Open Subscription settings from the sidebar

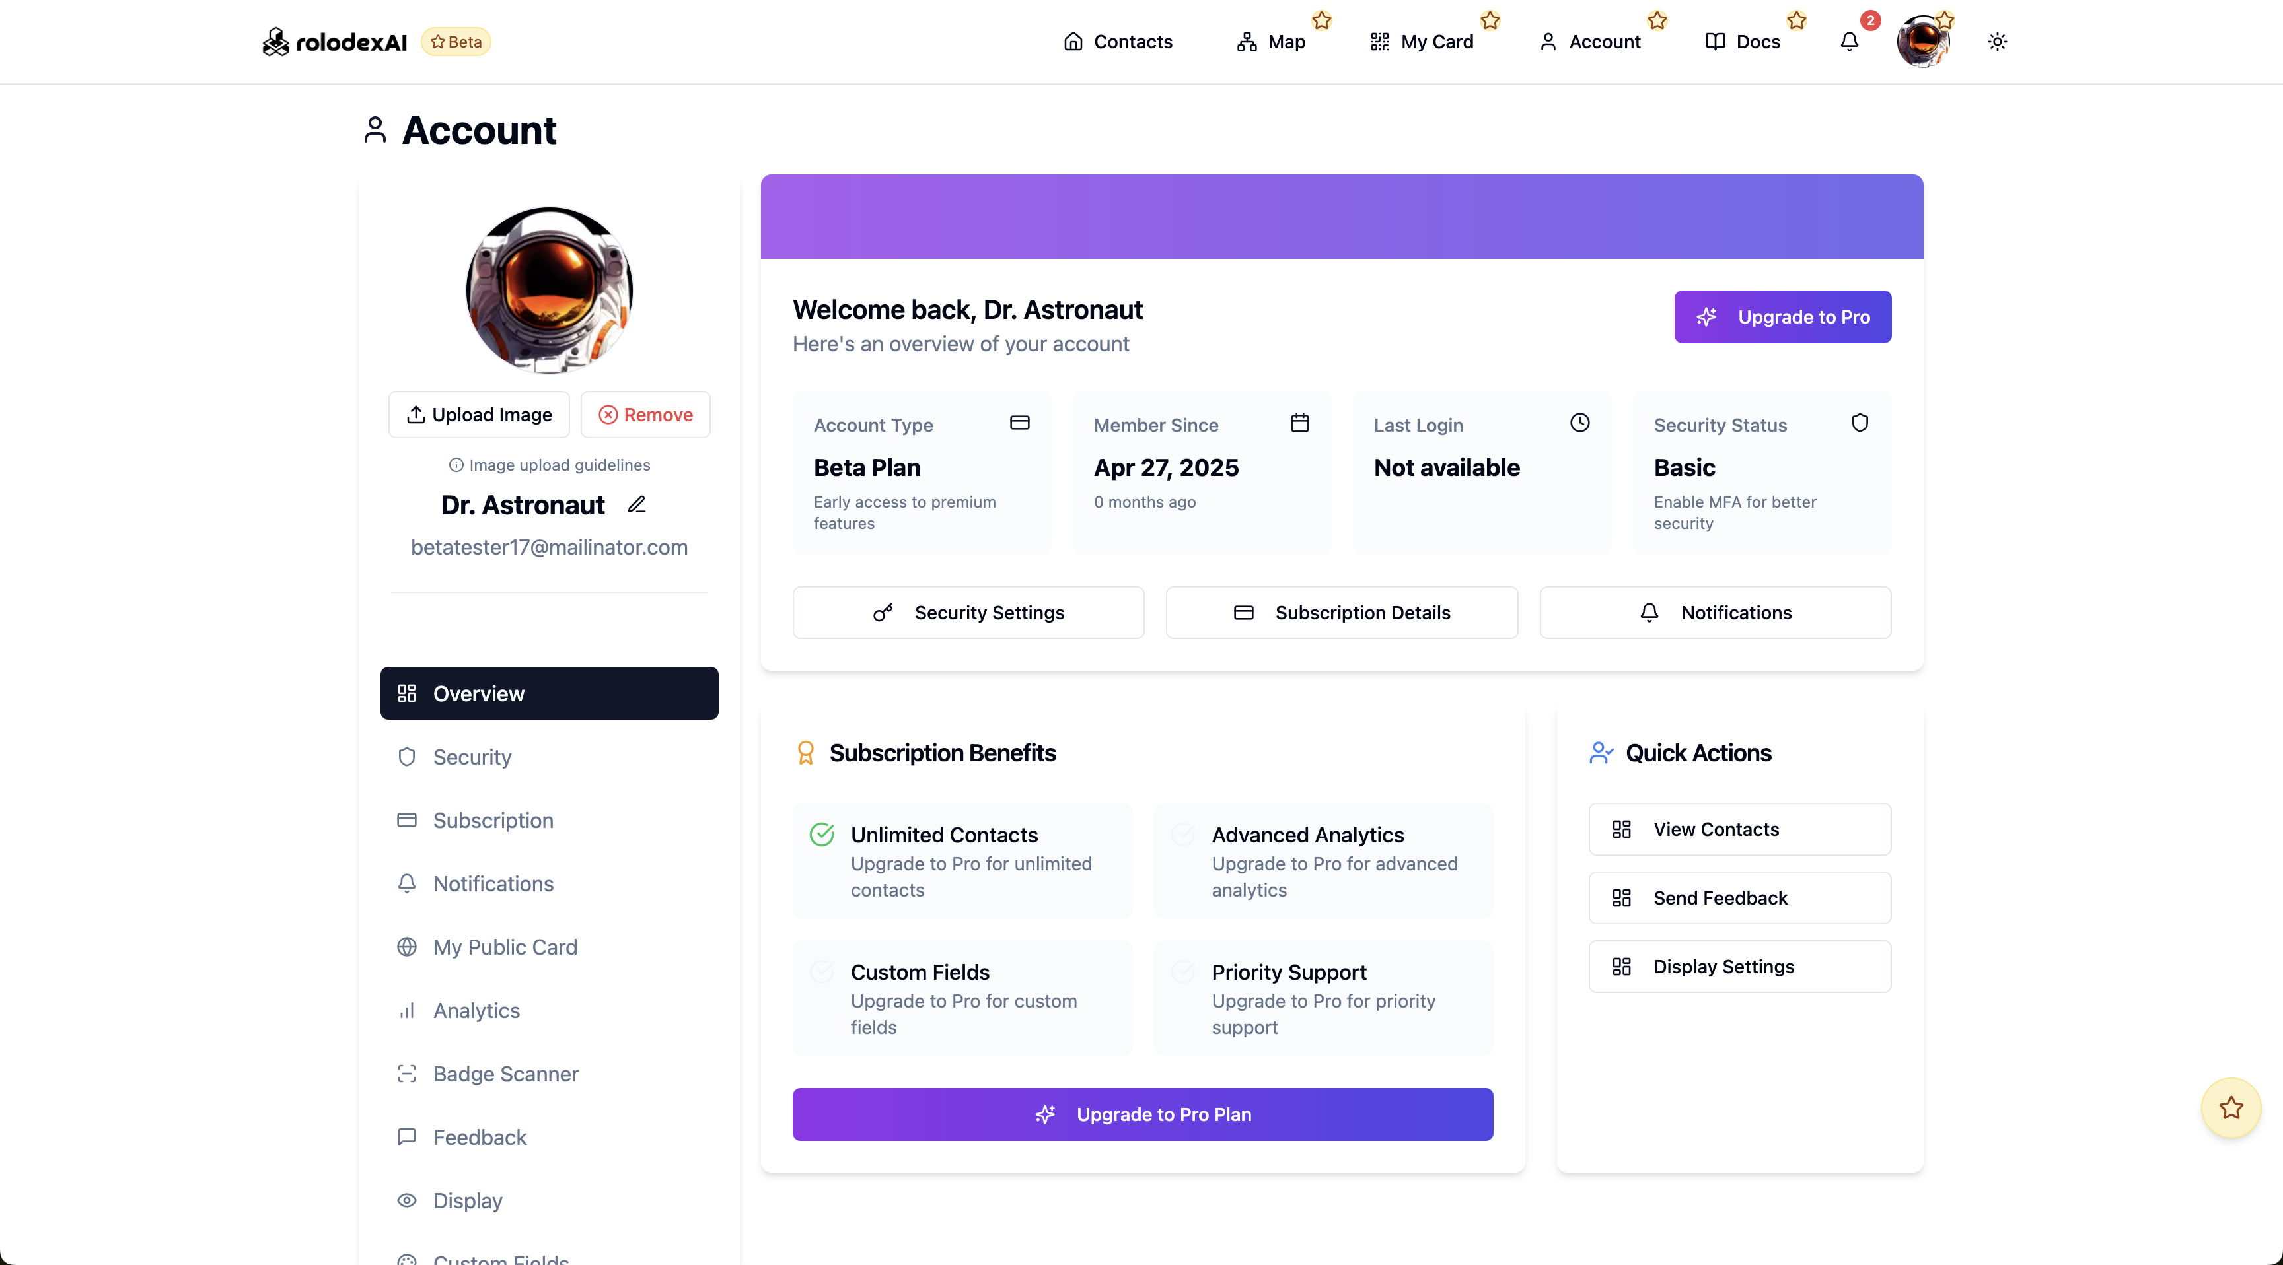[493, 820]
